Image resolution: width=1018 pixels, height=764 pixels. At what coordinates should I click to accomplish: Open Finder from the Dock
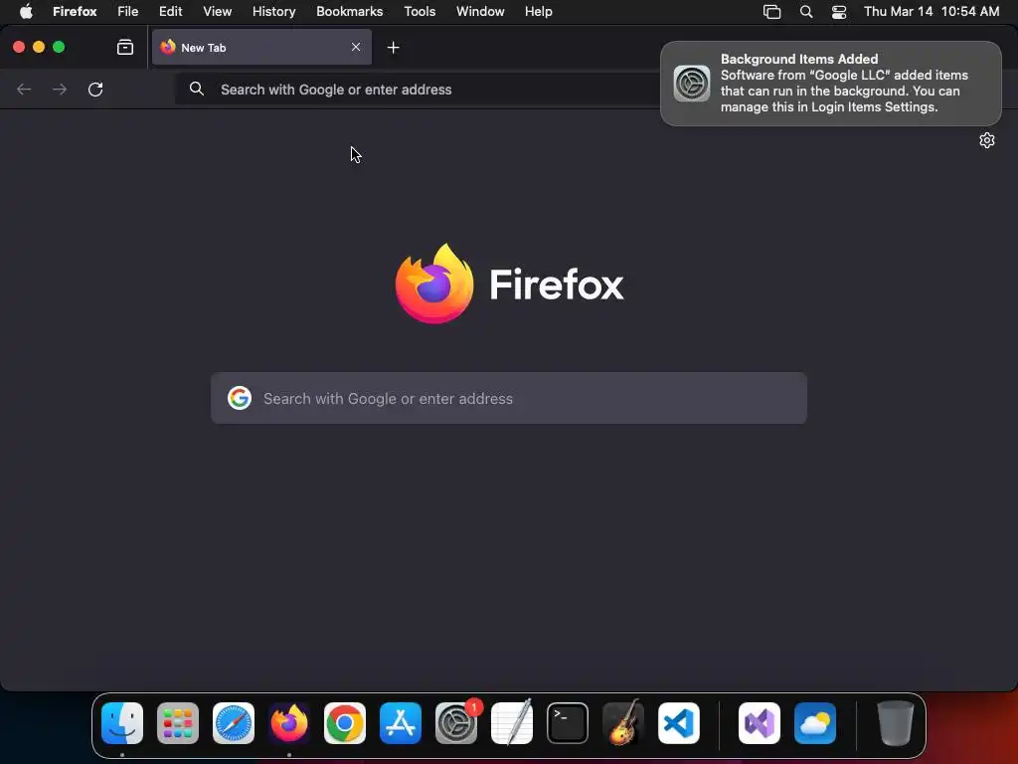click(x=122, y=722)
